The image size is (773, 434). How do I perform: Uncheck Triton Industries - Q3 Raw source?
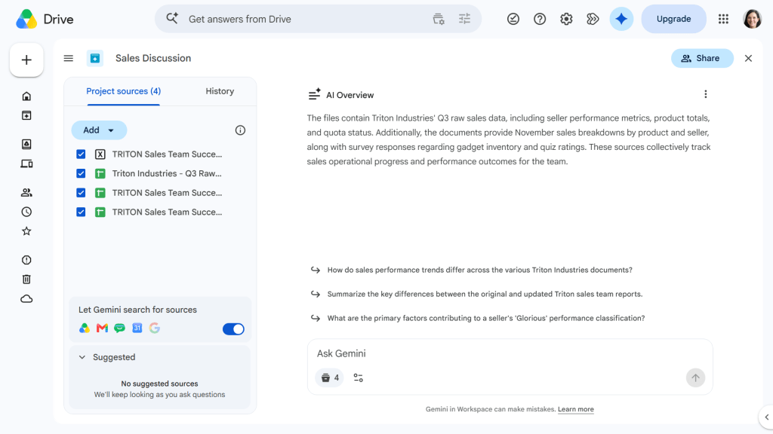coord(81,173)
